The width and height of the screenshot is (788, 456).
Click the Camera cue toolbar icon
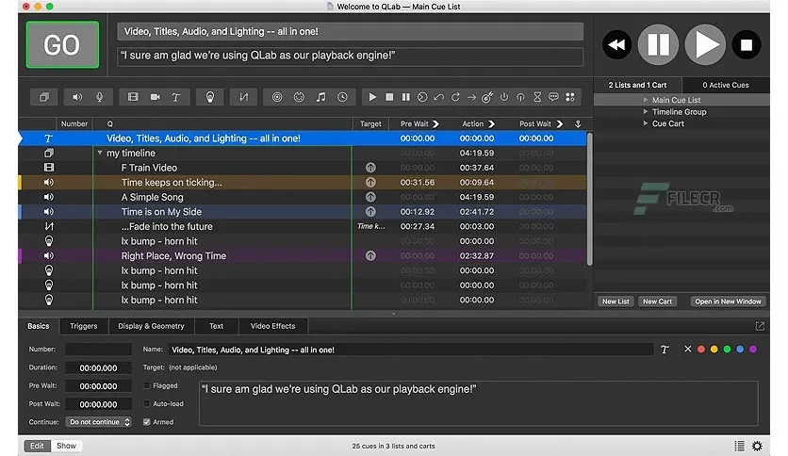tap(155, 97)
